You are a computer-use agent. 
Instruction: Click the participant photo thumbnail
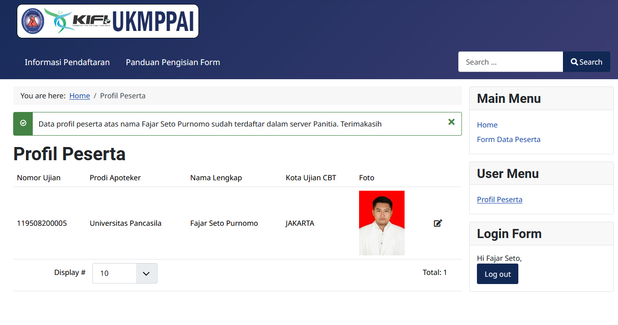pyautogui.click(x=381, y=223)
